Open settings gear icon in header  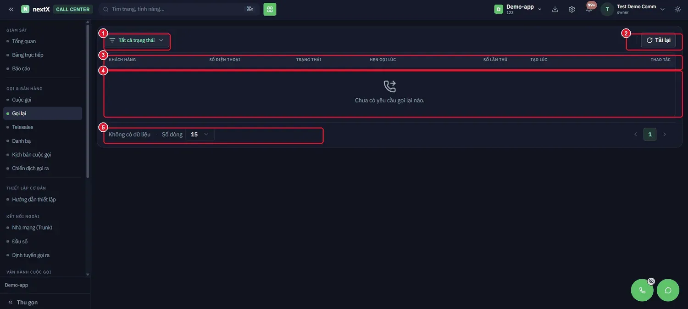571,9
